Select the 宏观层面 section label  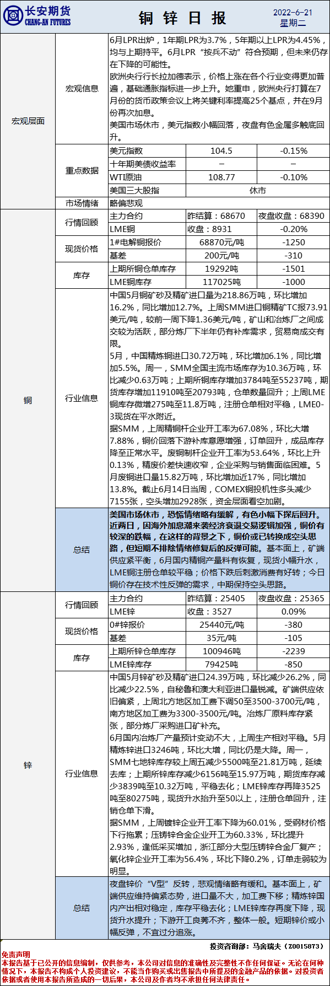pos(28,121)
